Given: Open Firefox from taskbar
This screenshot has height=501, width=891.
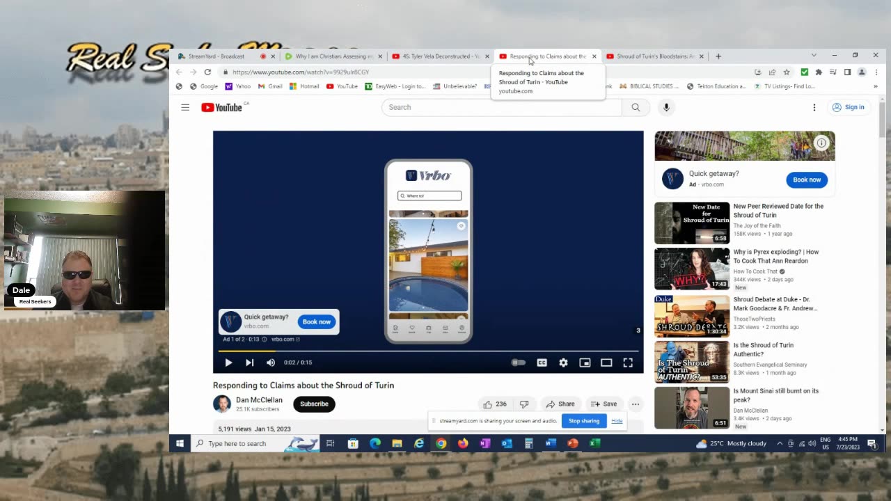Looking at the screenshot, I should click(463, 443).
